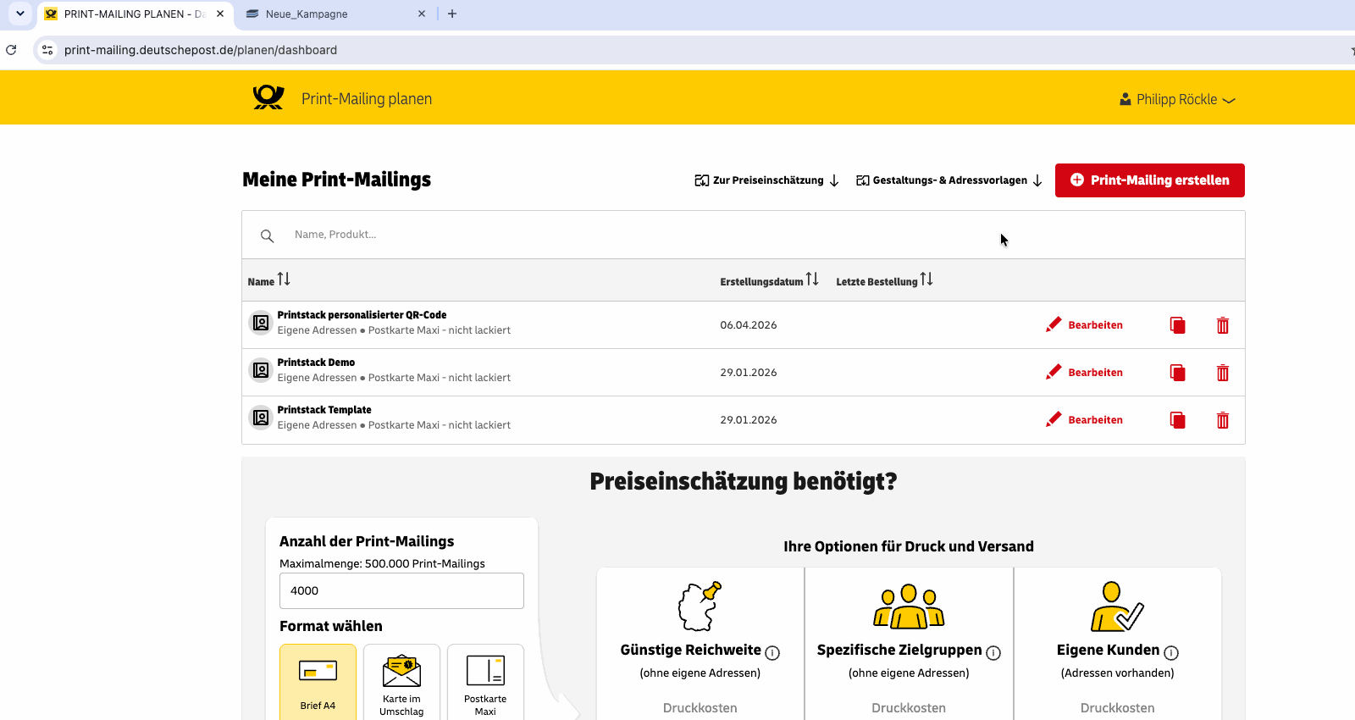Click the address bar URL

click(201, 50)
